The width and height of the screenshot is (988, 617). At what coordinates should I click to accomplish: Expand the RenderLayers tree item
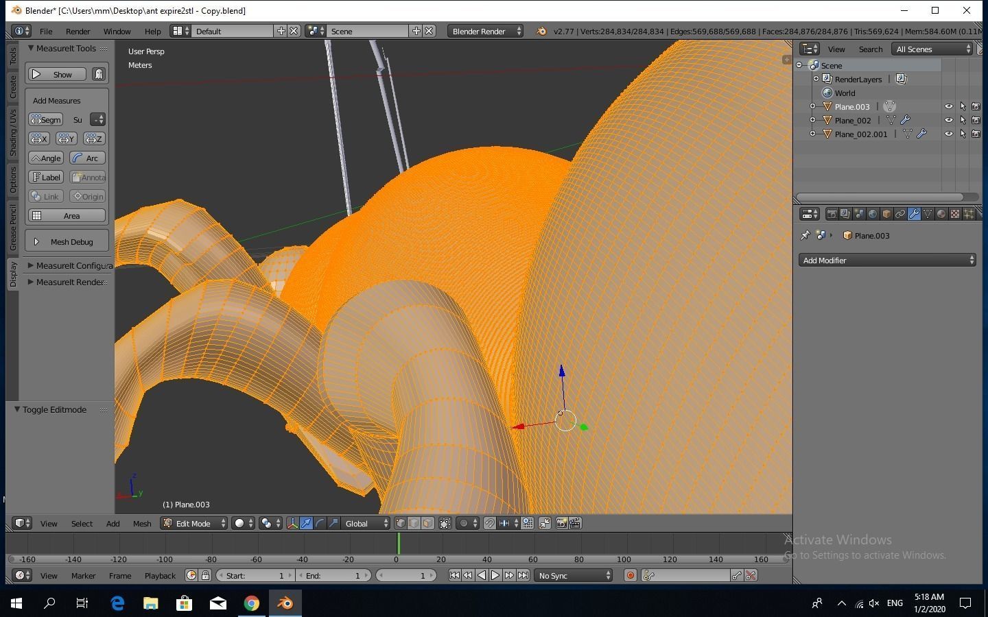[816, 79]
